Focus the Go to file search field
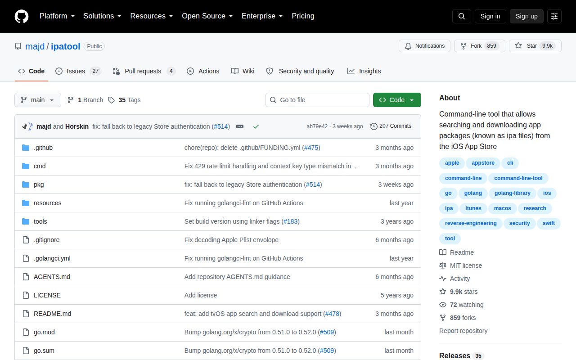The width and height of the screenshot is (576, 360). 317,100
